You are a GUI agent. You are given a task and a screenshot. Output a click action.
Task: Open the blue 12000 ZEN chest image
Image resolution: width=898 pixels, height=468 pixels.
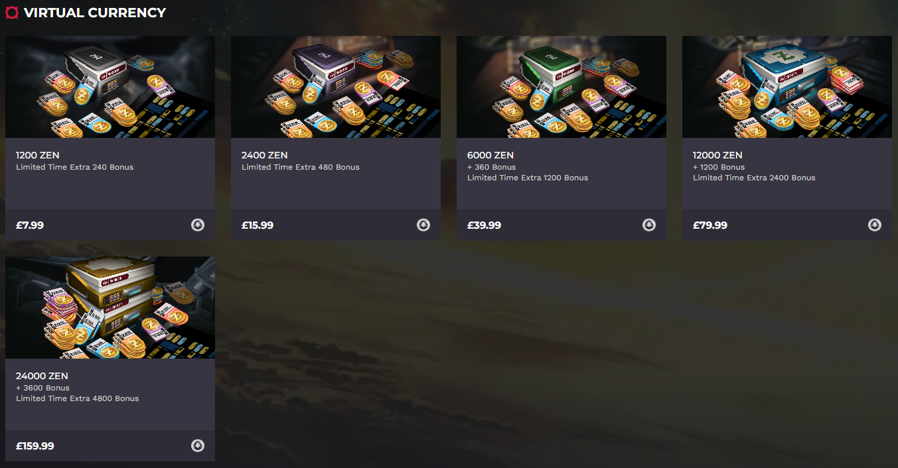(787, 87)
